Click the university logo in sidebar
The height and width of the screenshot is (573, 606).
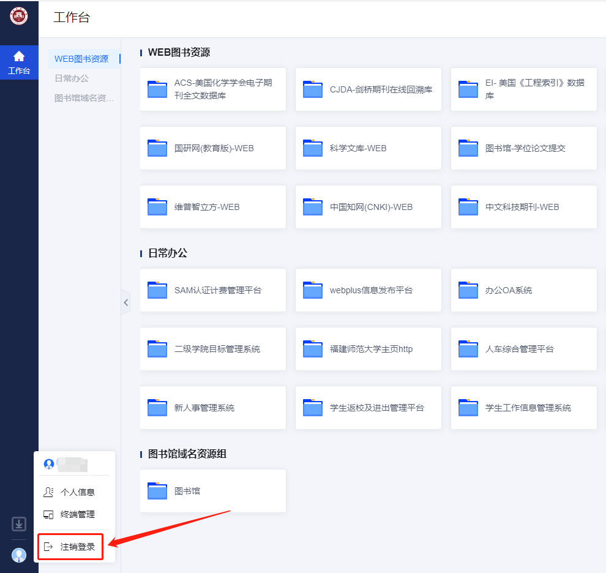tap(19, 16)
